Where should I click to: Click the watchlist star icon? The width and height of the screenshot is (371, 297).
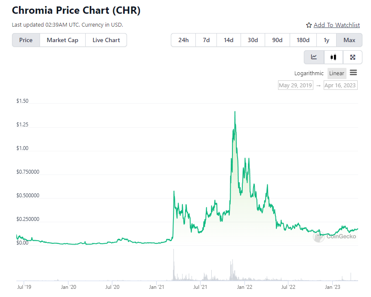[x=309, y=25]
